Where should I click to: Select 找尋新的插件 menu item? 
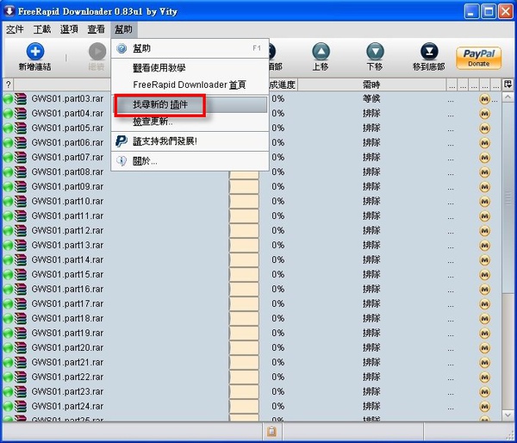(x=190, y=105)
